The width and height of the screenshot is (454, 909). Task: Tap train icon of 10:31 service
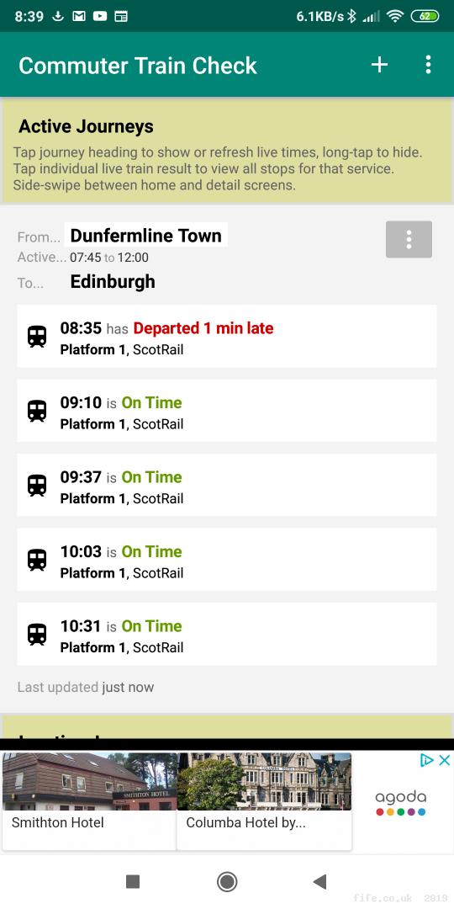pyautogui.click(x=37, y=635)
